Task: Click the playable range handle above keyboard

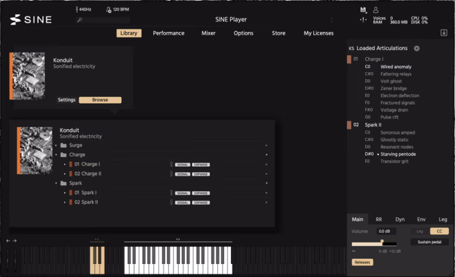Action: pos(178,240)
